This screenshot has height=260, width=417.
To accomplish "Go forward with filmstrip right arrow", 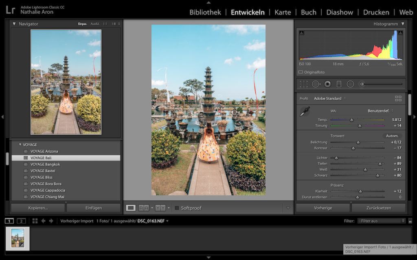I will (x=51, y=221).
